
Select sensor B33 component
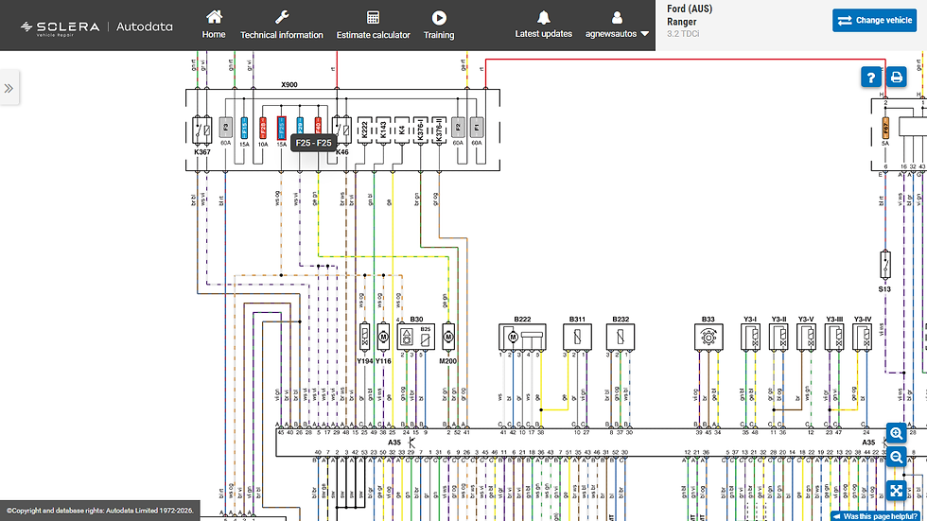708,338
